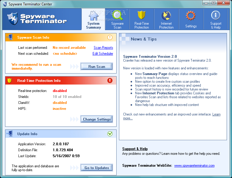Click 'The application and database are fully up-to-date' text
The image size is (232, 178).
click(x=35, y=168)
